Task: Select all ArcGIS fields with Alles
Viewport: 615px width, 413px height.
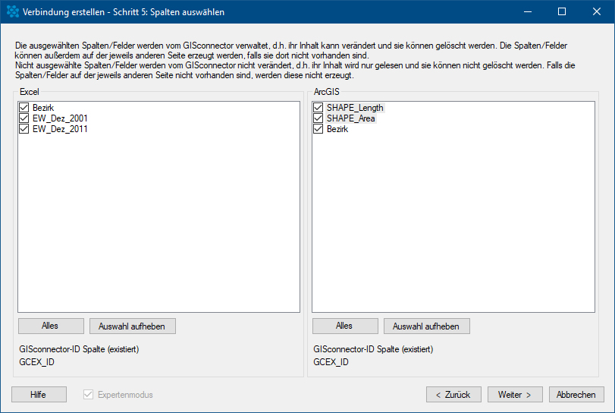Action: point(345,326)
